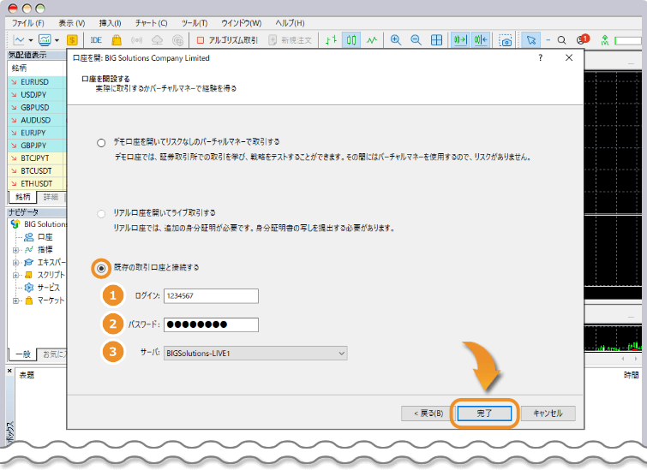Toggle chart shift icon
This screenshot has width=647, height=470.
481,40
